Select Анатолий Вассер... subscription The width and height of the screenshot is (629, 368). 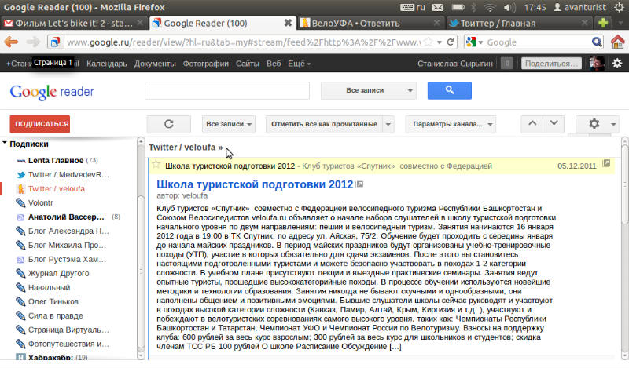point(66,217)
